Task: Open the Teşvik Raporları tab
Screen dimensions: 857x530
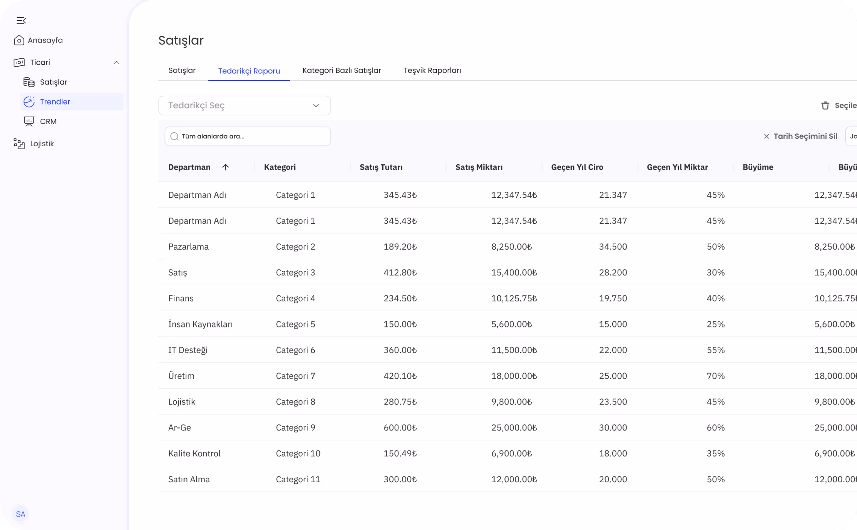Action: pos(432,70)
